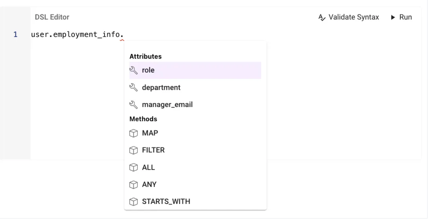Click the cube icon beside ANY

click(133, 185)
